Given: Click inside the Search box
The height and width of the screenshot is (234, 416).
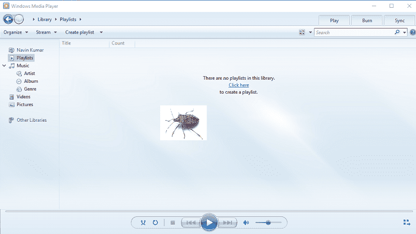Looking at the screenshot, I should tap(354, 32).
